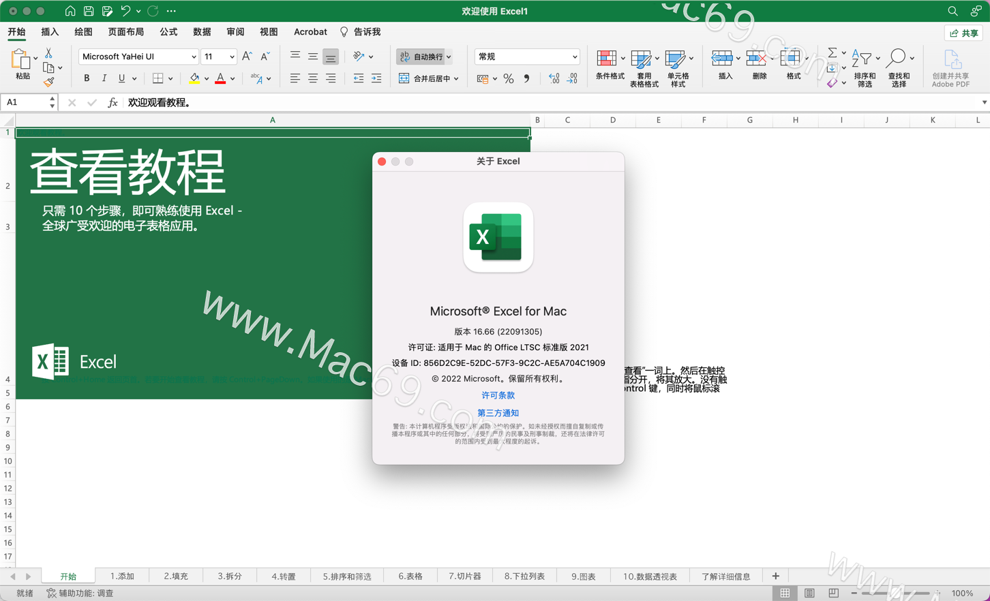Click the percent style icon
Image resolution: width=990 pixels, height=601 pixels.
[508, 79]
